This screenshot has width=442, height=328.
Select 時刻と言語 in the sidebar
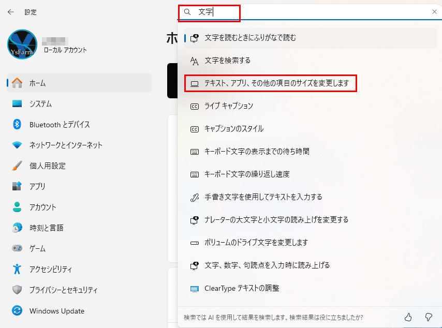(46, 228)
